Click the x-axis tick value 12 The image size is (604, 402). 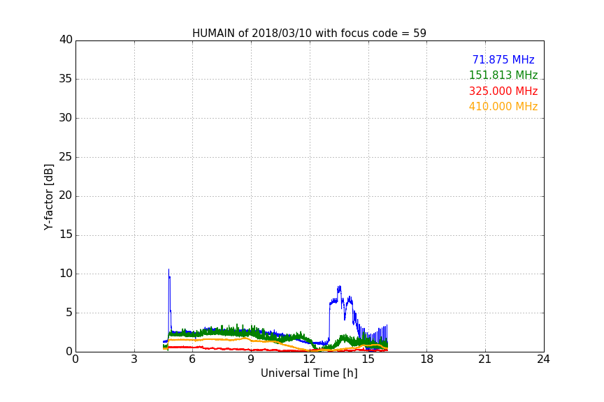pyautogui.click(x=309, y=359)
